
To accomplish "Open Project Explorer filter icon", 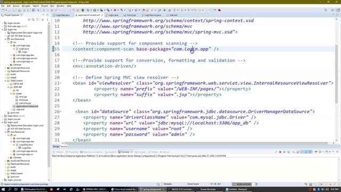I will 37,20.
